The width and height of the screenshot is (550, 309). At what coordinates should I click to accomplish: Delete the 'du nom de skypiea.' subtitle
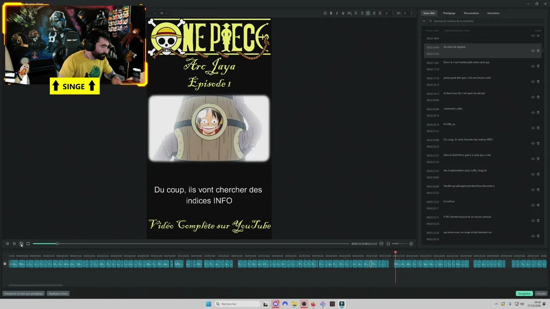538,51
